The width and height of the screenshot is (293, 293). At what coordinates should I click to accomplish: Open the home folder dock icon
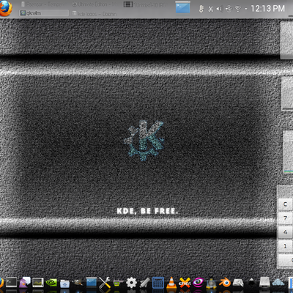(x=64, y=283)
